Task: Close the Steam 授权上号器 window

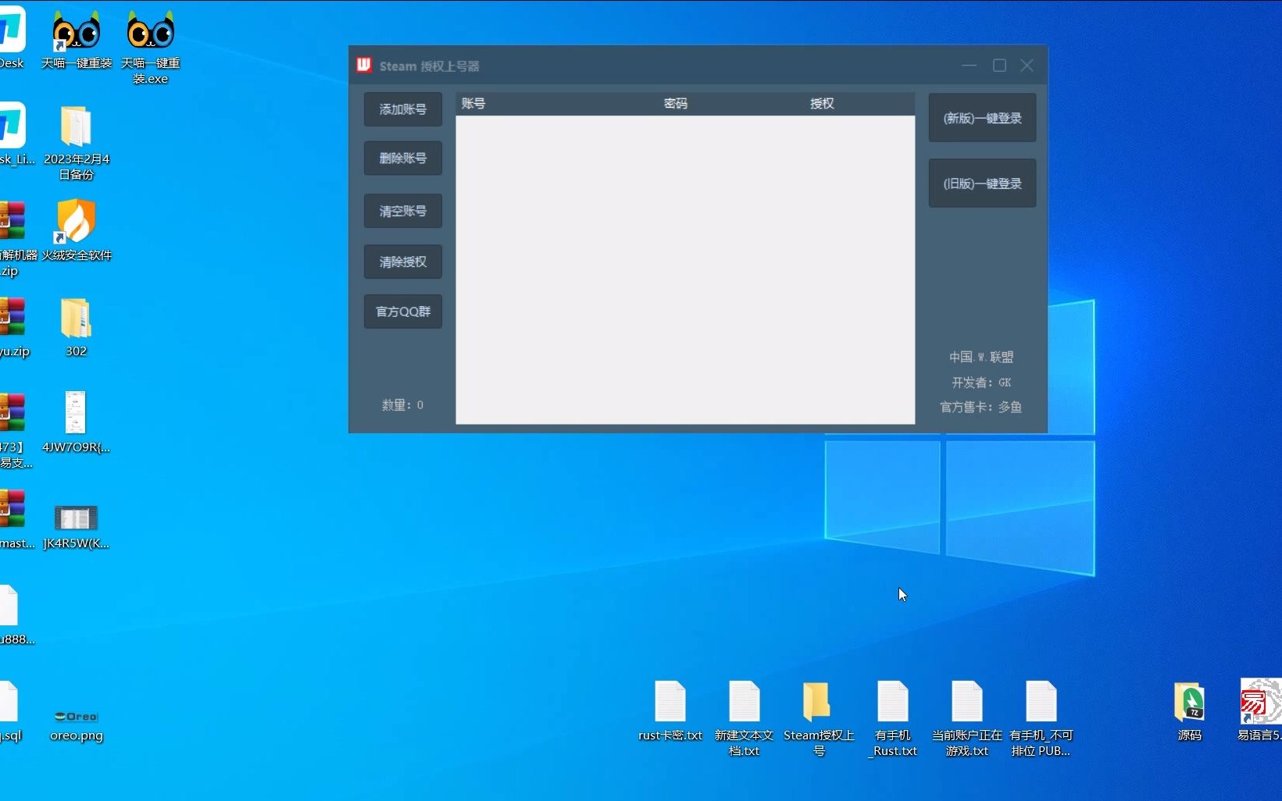Action: click(x=1027, y=66)
